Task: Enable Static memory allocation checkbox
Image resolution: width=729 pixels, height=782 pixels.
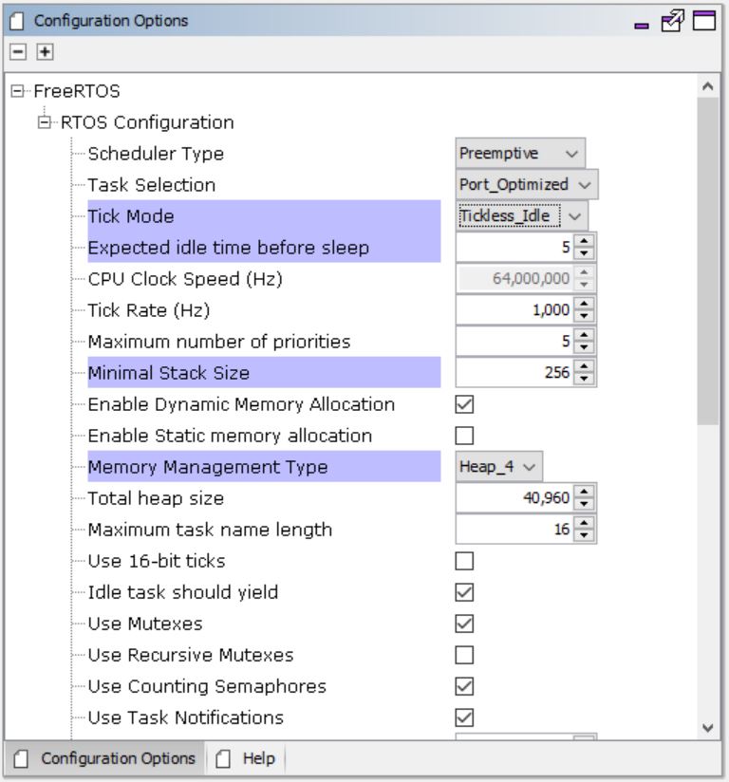Action: coord(465,436)
